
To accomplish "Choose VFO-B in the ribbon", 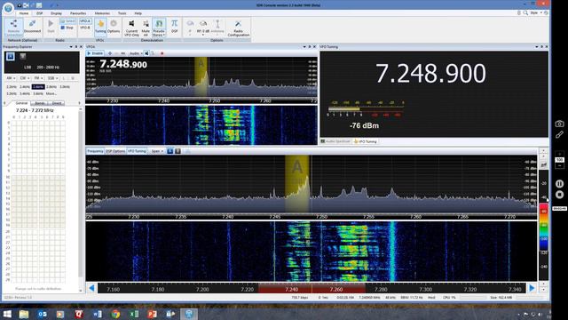I will (85, 28).
